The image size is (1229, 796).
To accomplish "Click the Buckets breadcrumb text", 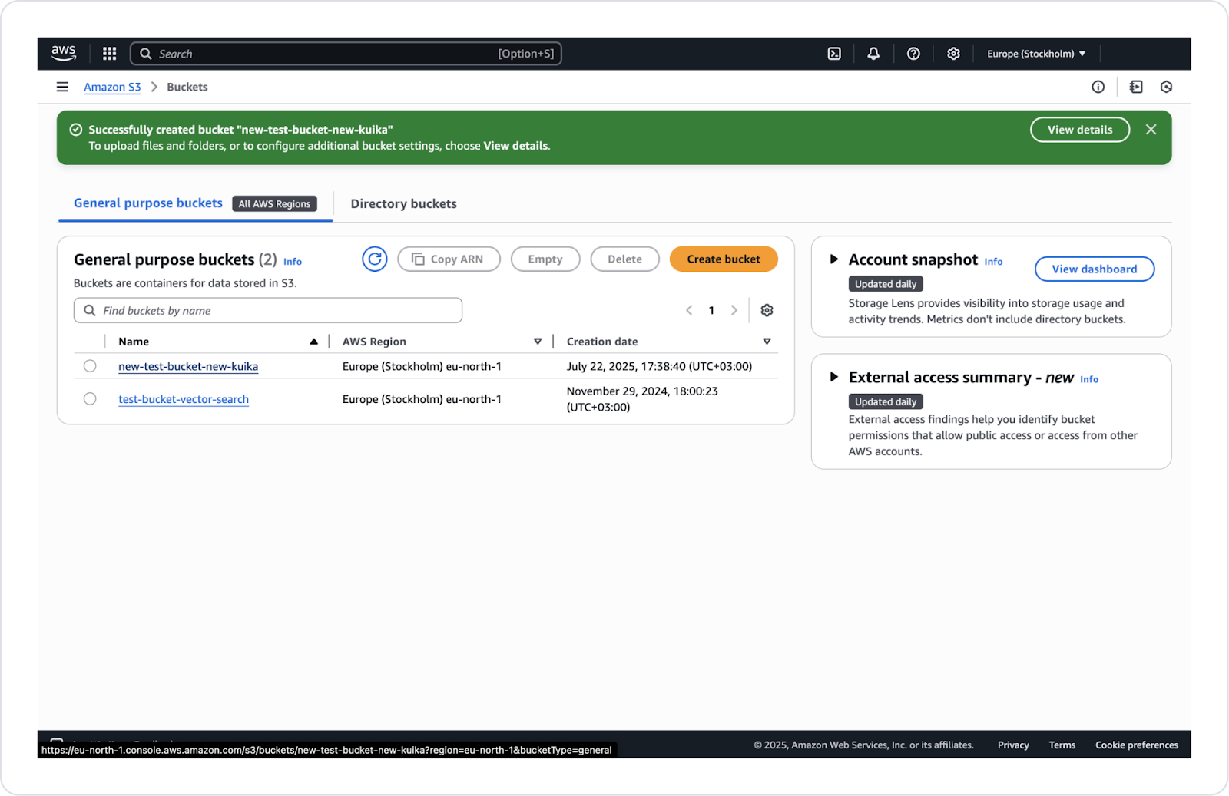I will point(187,87).
